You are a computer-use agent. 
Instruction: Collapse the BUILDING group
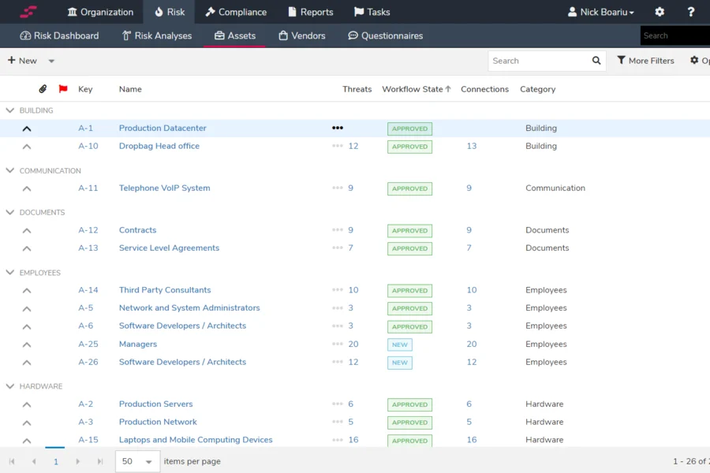coord(10,111)
